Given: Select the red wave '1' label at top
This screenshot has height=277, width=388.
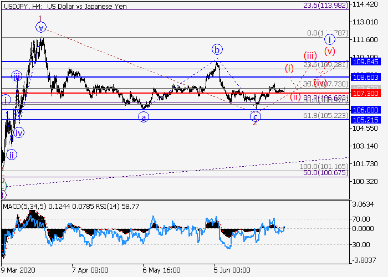Looking at the screenshot, I should 40,19.
